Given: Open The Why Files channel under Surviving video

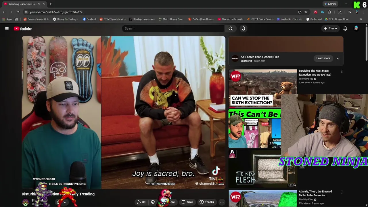Looking at the screenshot, I should pos(306,79).
